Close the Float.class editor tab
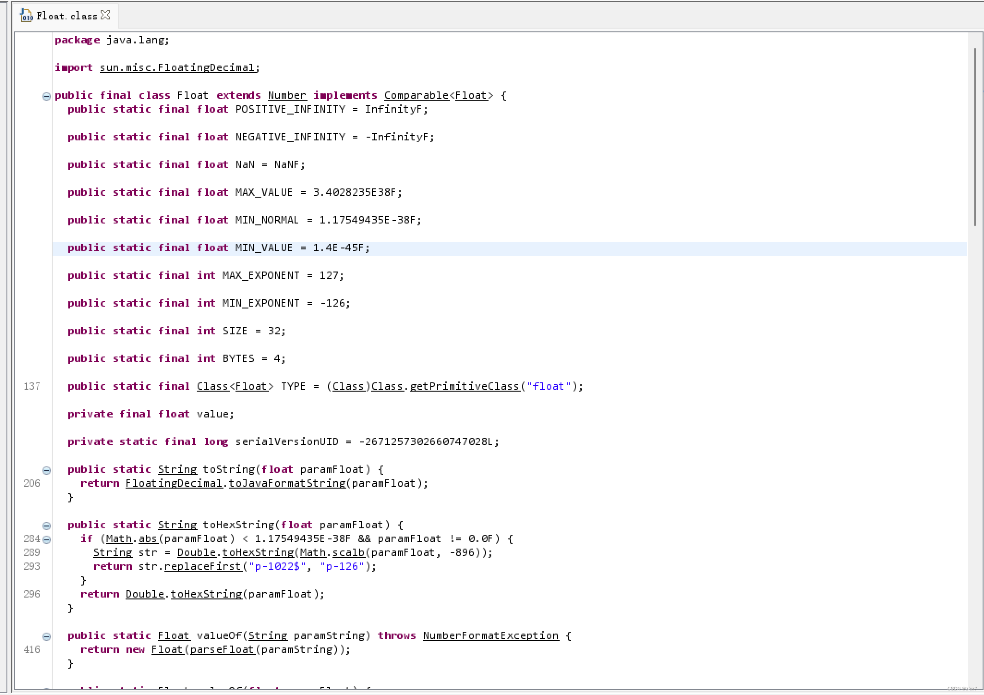The height and width of the screenshot is (695, 984). click(x=106, y=15)
